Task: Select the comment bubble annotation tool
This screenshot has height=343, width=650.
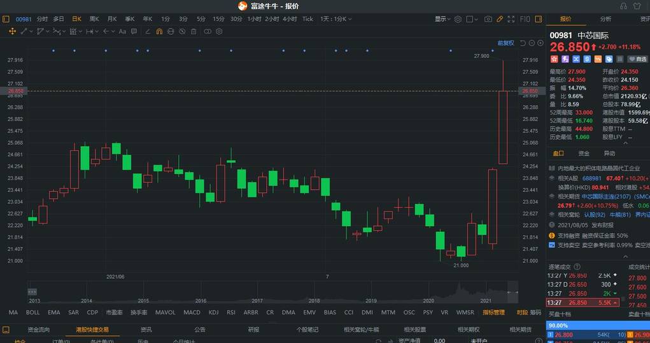Action: tap(134, 32)
